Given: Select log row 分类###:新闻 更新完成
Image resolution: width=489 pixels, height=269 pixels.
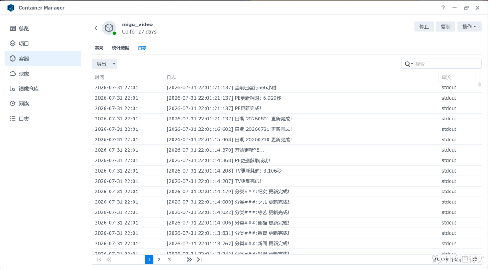Looking at the screenshot, I should click(287, 244).
